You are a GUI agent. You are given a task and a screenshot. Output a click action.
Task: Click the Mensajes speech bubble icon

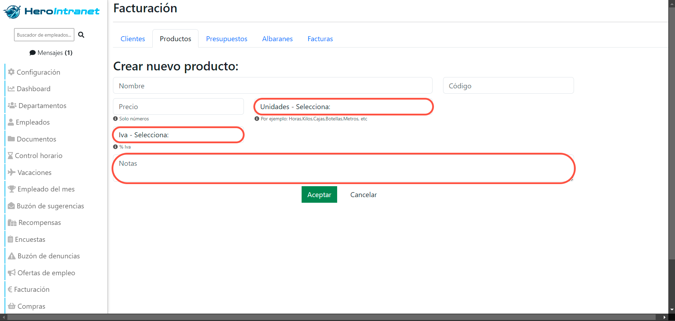(32, 53)
